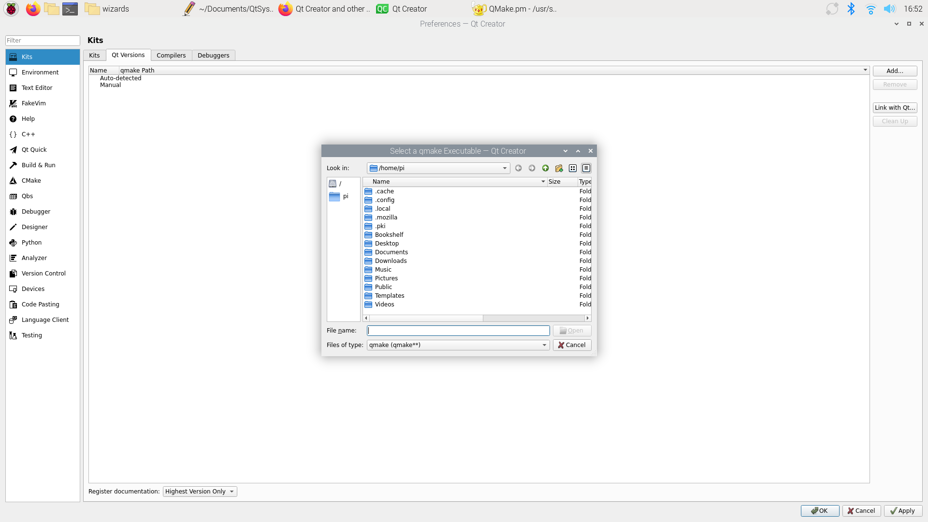Open Devices preferences category

[43, 289]
